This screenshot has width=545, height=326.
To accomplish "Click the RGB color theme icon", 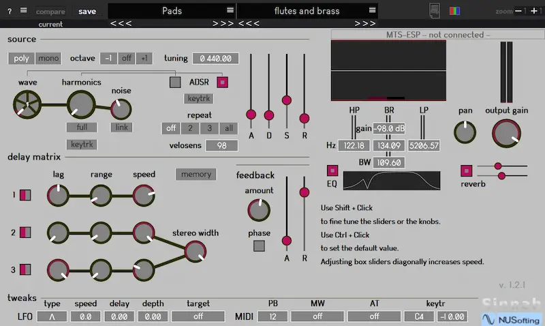I will click(x=454, y=10).
